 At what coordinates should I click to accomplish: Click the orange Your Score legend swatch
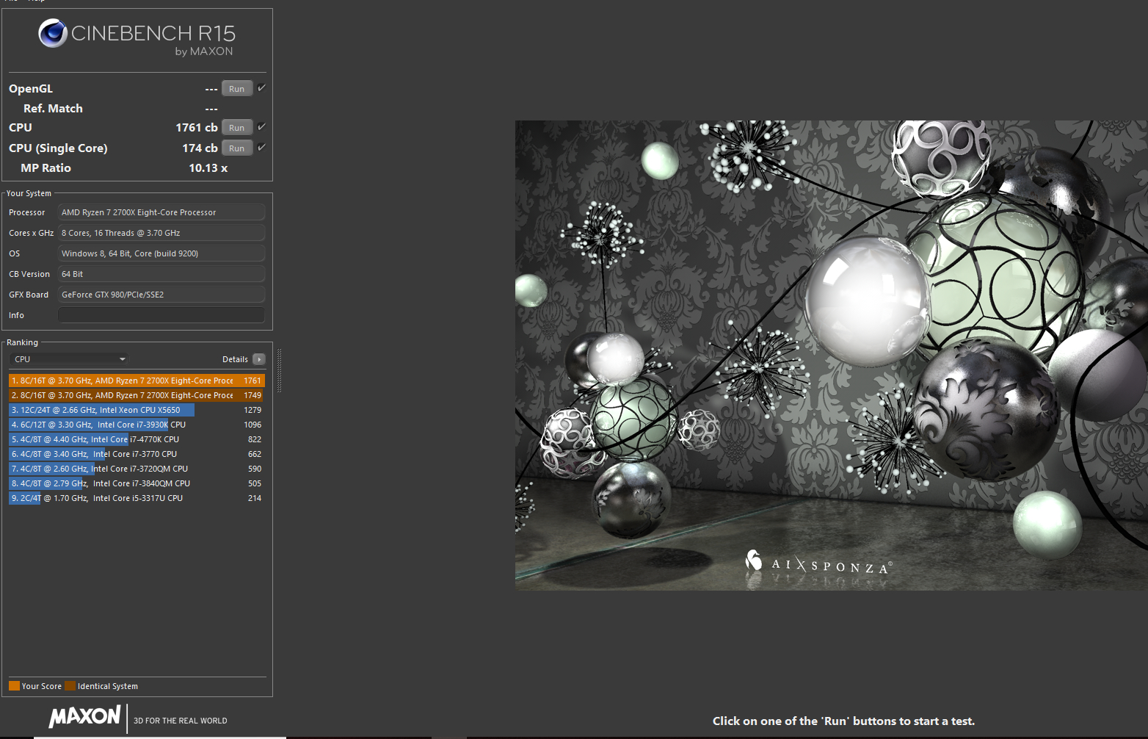click(x=14, y=685)
